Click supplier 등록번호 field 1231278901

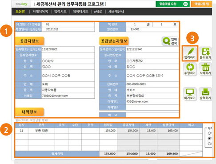click(68, 49)
